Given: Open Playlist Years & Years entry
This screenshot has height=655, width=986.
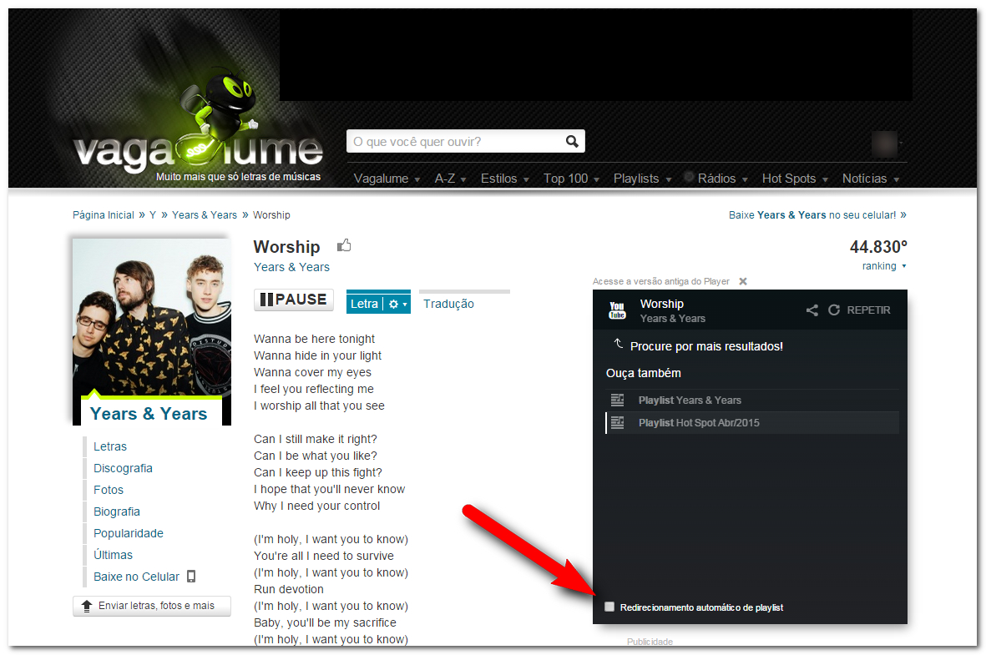Looking at the screenshot, I should coord(752,400).
